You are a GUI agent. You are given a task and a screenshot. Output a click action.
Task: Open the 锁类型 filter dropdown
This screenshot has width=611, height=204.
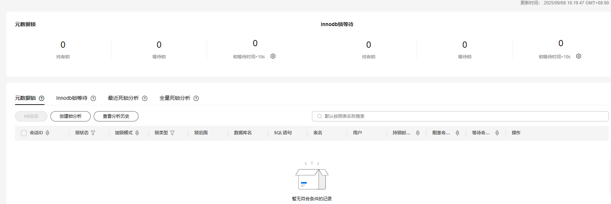(172, 133)
